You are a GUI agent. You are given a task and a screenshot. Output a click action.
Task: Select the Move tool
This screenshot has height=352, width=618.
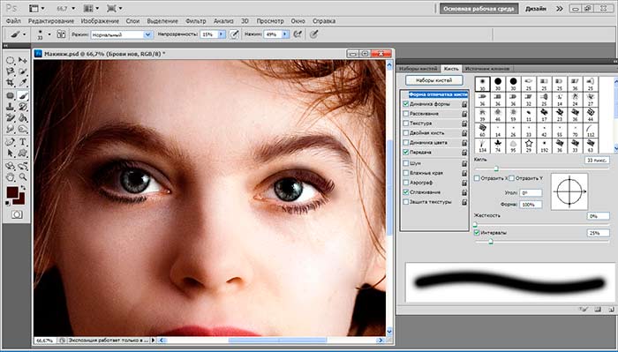(23, 61)
